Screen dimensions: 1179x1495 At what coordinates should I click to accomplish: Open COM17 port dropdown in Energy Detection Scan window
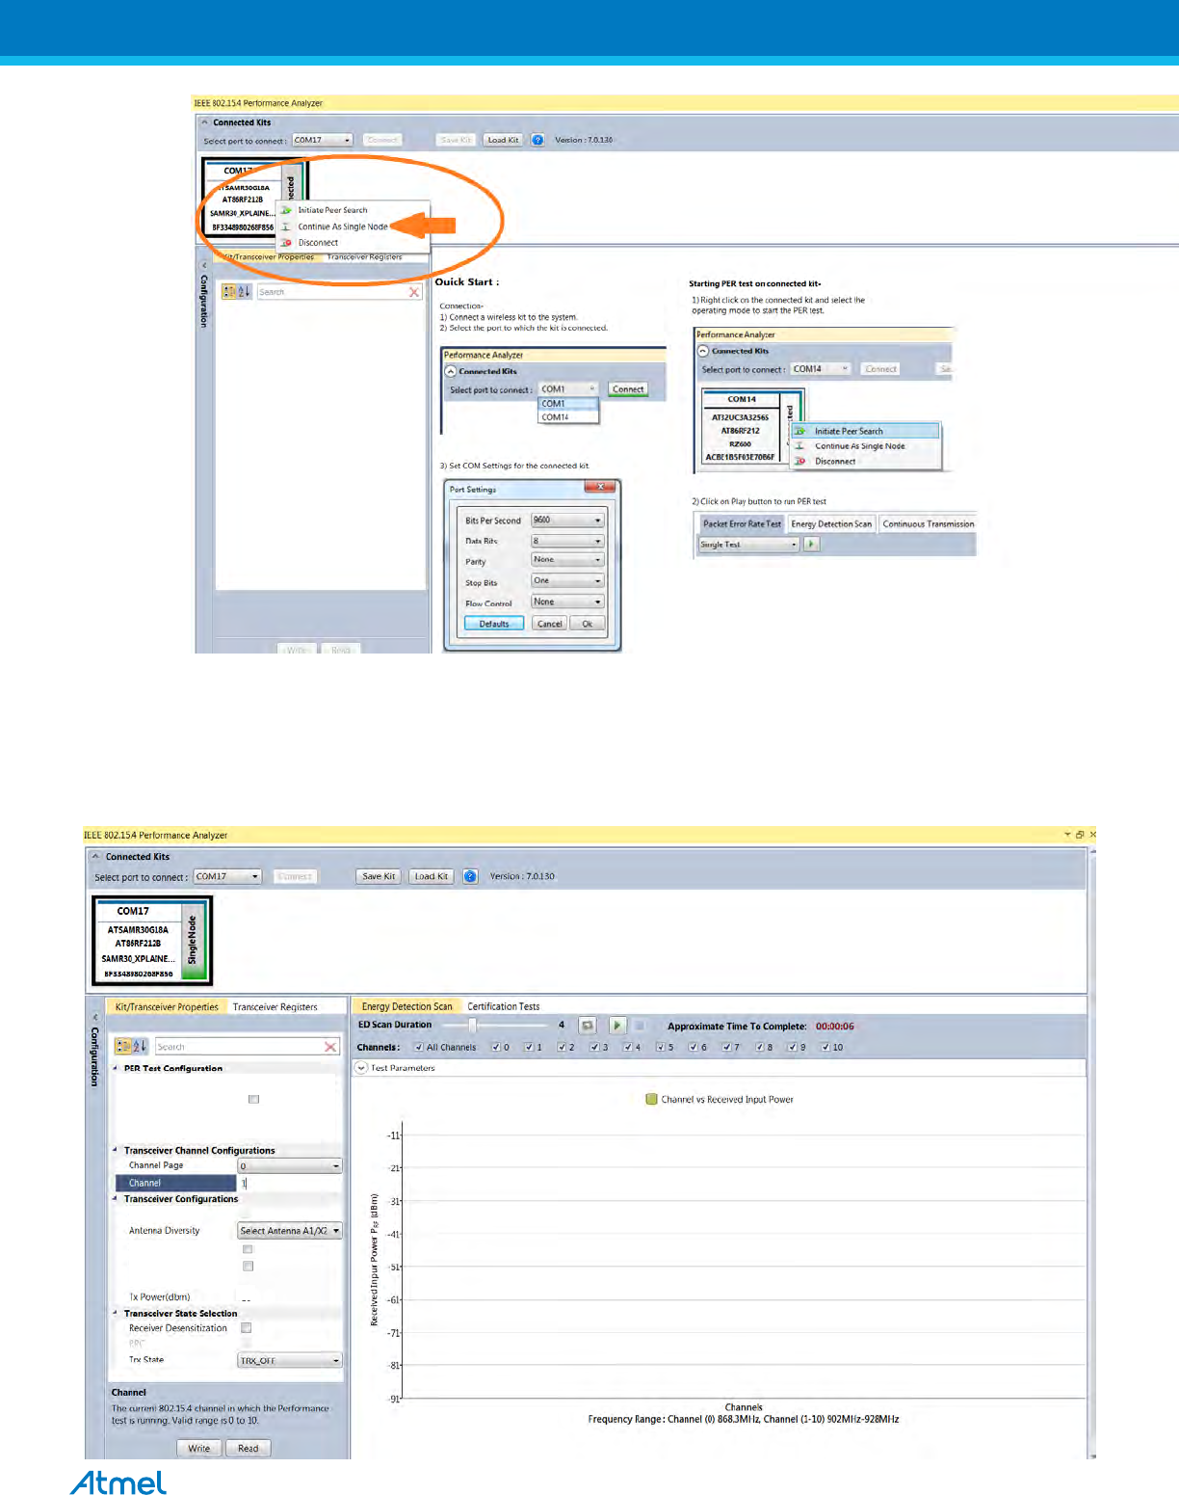coord(227,876)
